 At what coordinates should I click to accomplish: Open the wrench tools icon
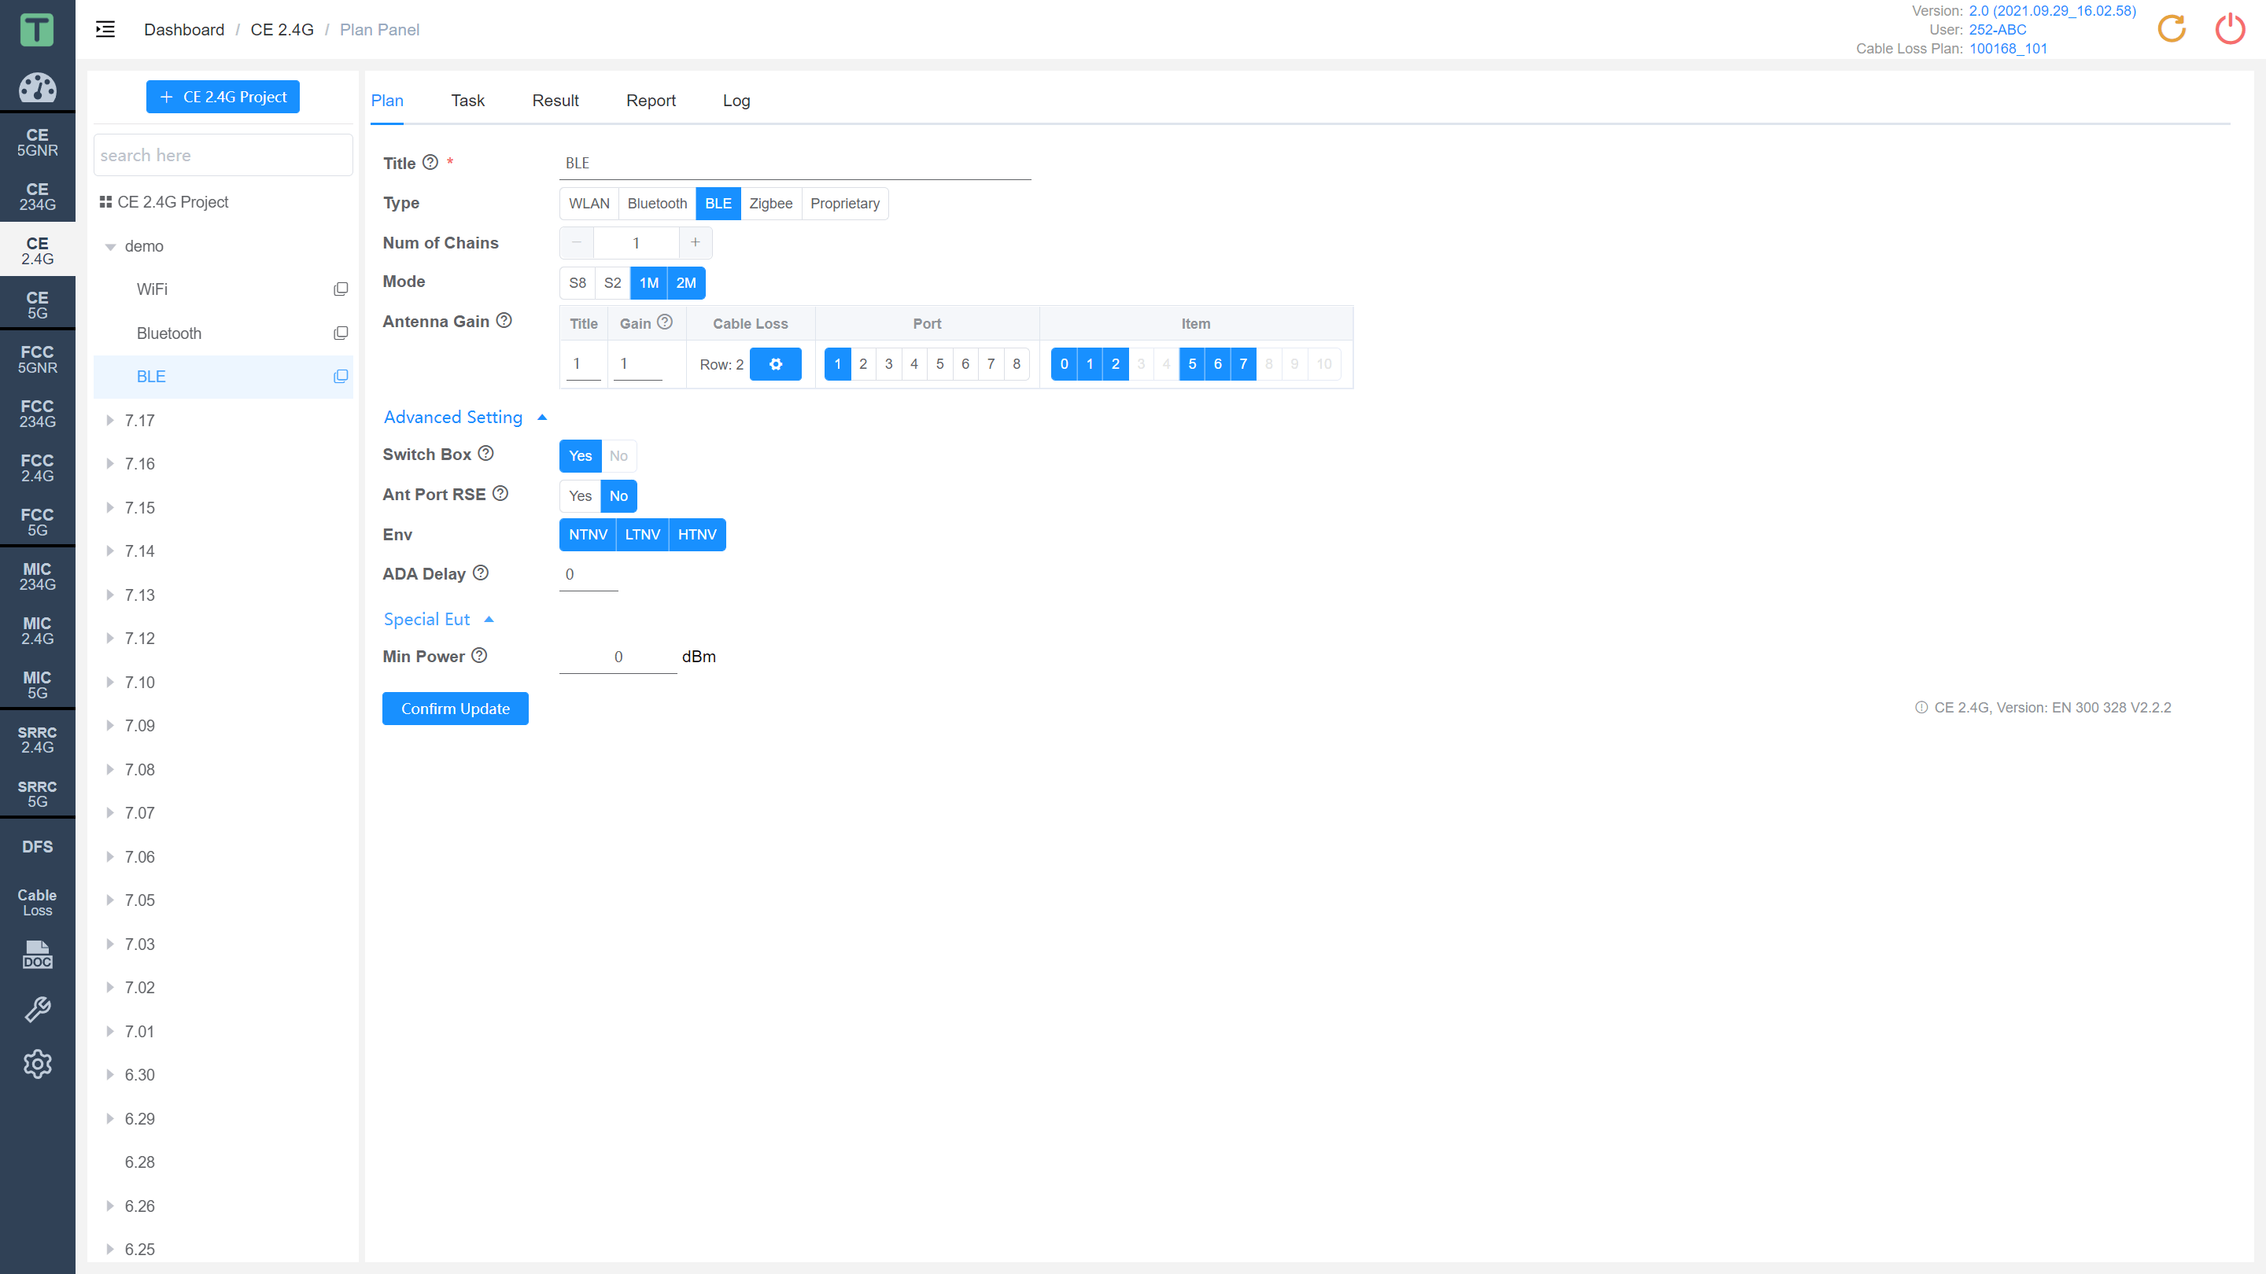tap(37, 1009)
